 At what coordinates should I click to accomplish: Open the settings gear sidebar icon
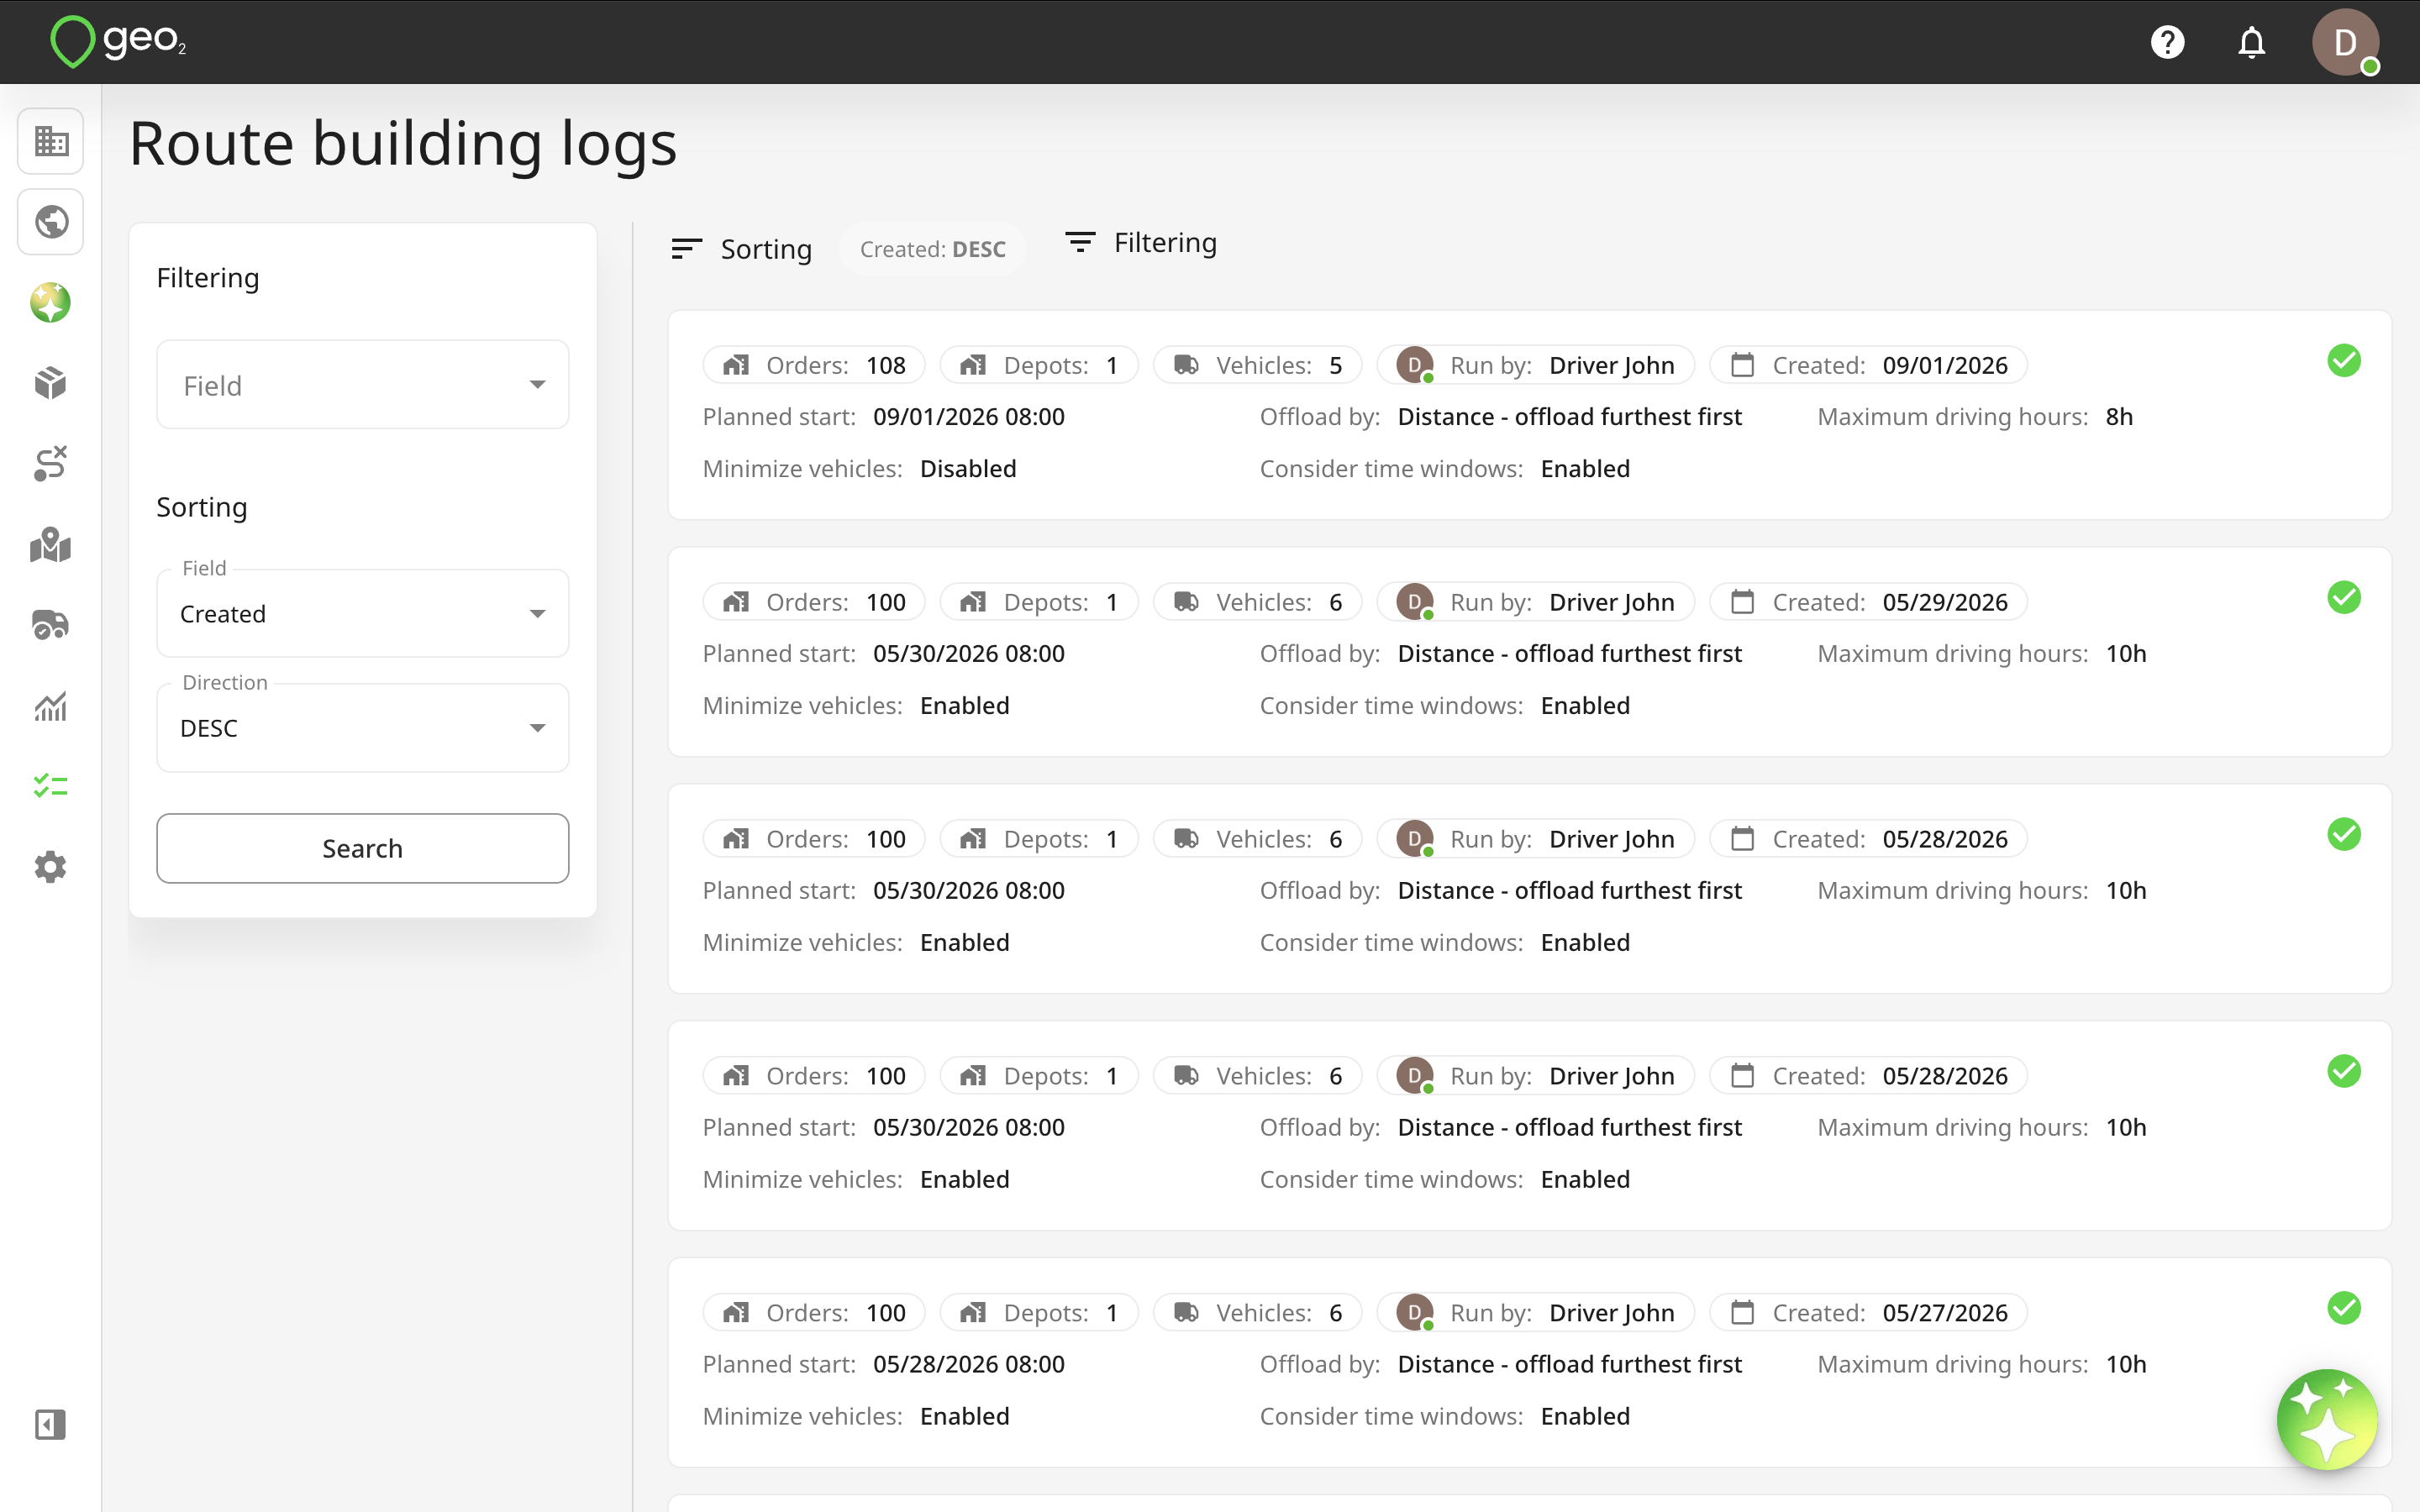51,867
